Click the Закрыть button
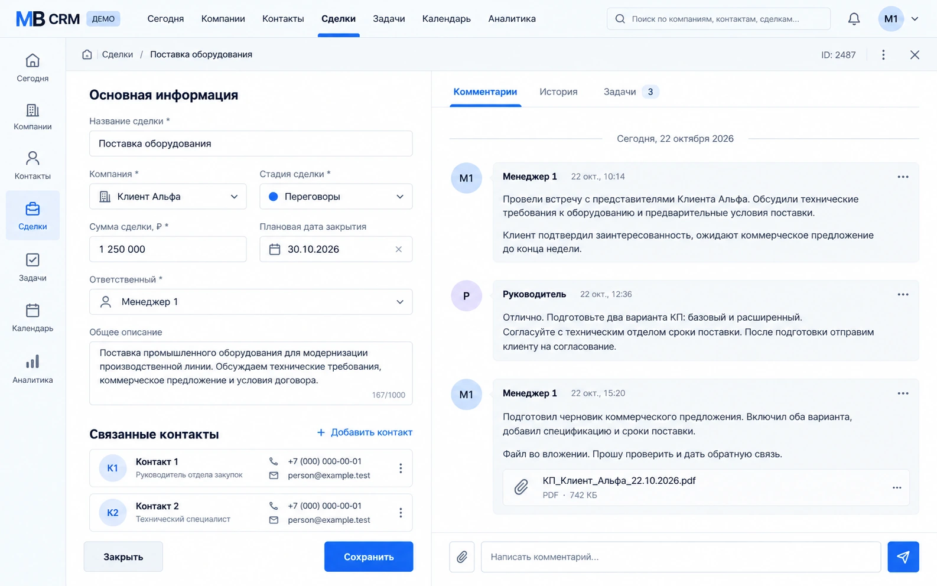This screenshot has height=586, width=937. coord(123,557)
